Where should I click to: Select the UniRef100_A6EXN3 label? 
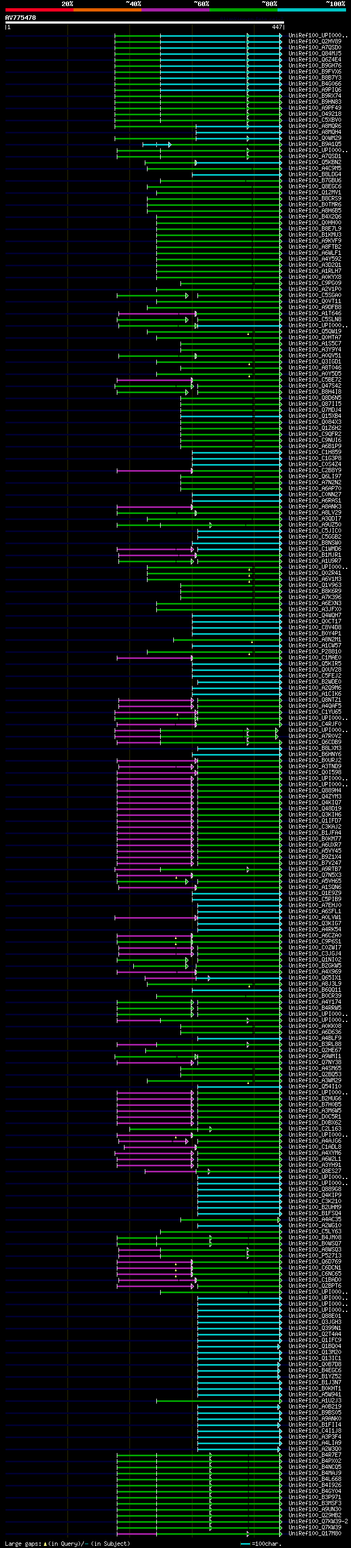click(x=315, y=603)
